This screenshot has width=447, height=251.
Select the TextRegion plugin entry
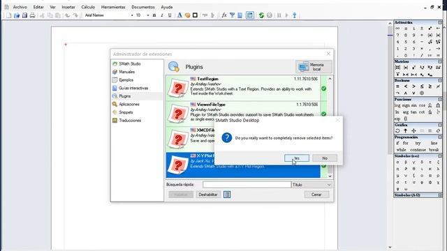click(243, 89)
